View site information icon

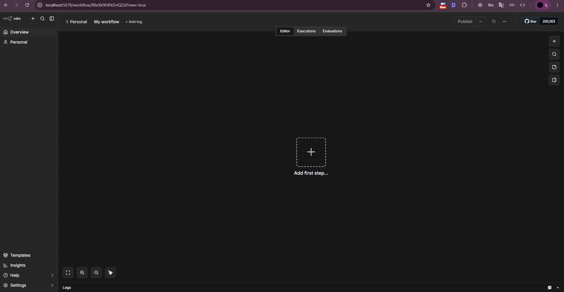point(40,5)
